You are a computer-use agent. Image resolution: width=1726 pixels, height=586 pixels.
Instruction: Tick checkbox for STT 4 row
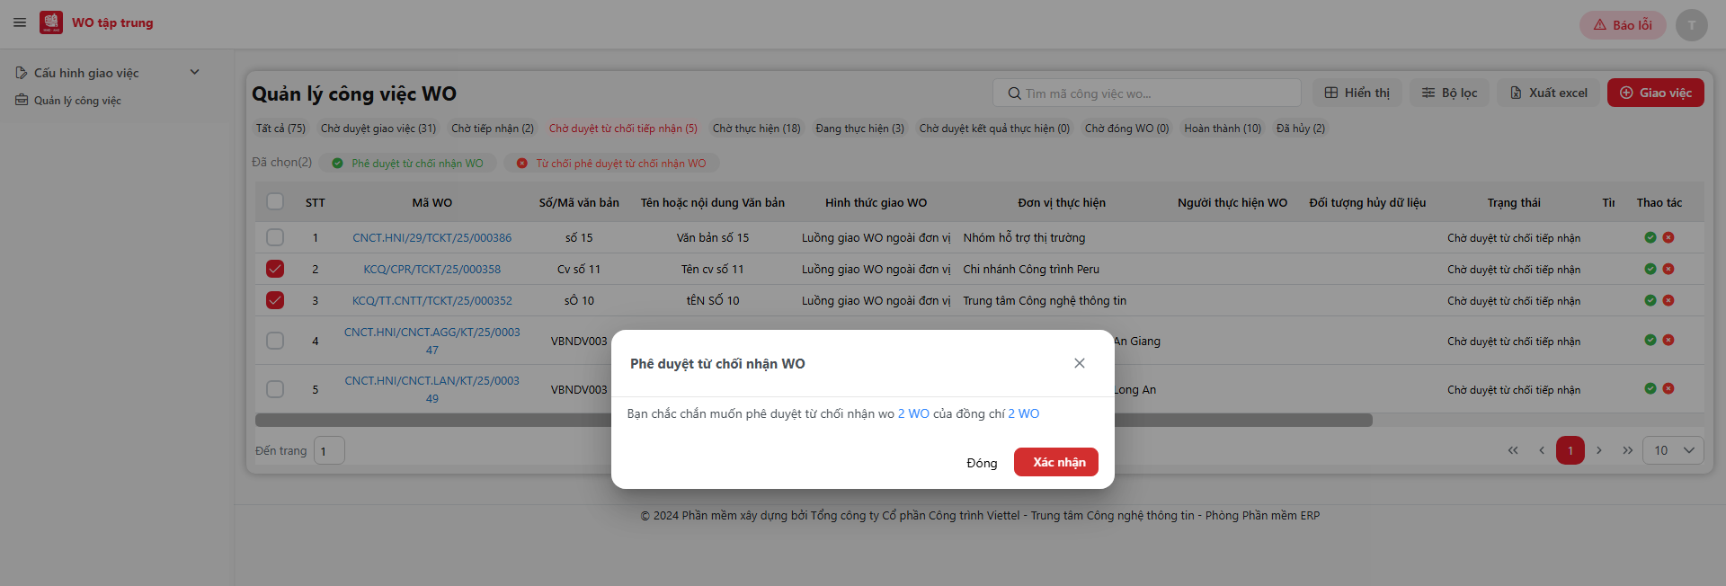pos(275,341)
